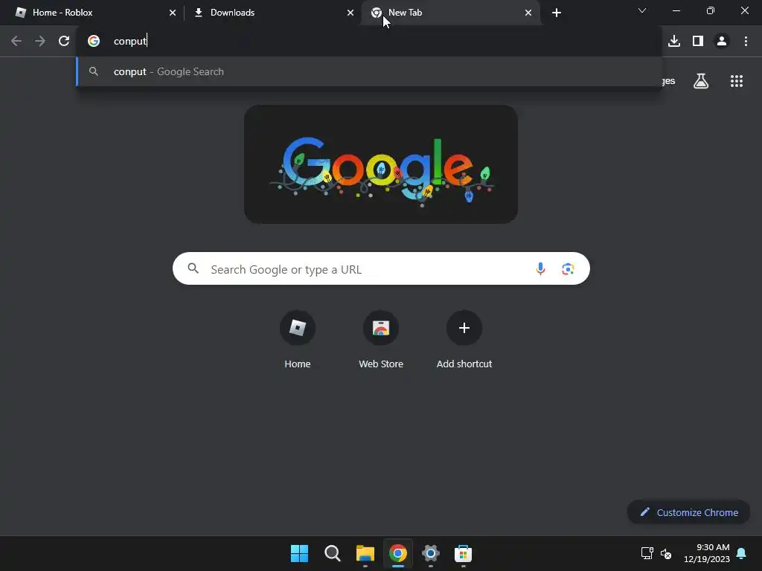Click the Google holiday lights doodle

[x=381, y=164]
